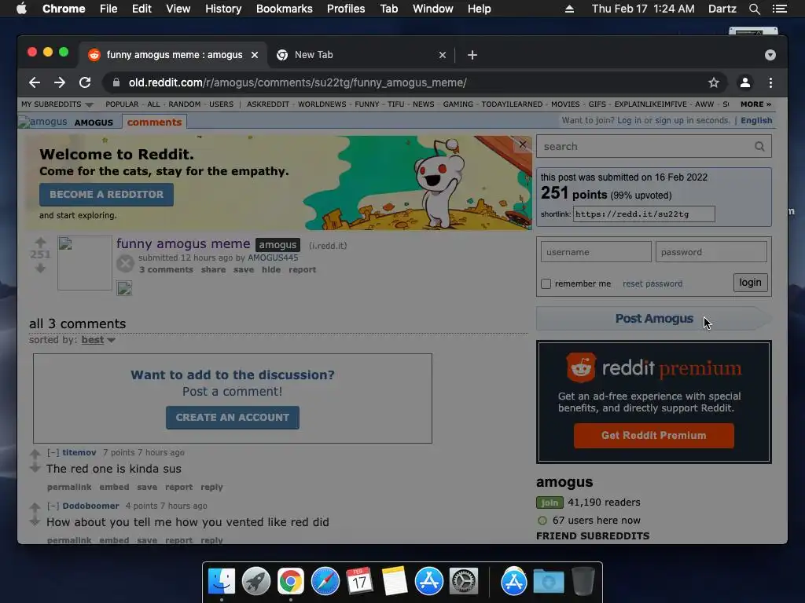Upvote Dodoboomer's comment
This screenshot has height=603, width=805.
pyautogui.click(x=35, y=507)
